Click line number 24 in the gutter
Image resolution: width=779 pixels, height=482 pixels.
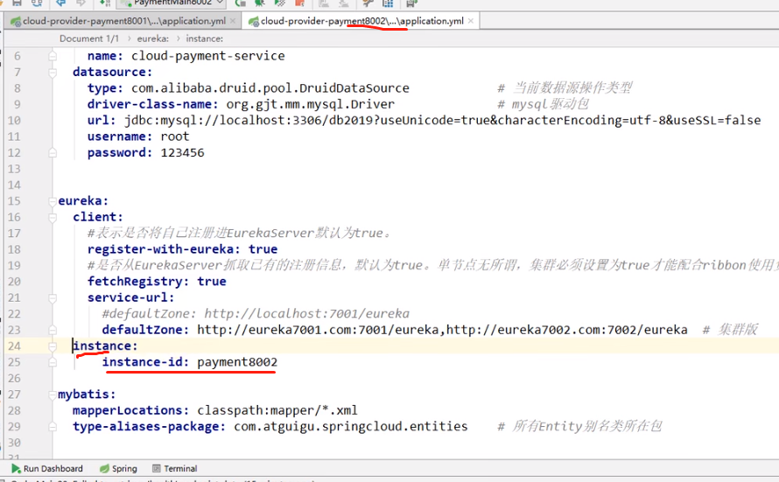tap(14, 346)
